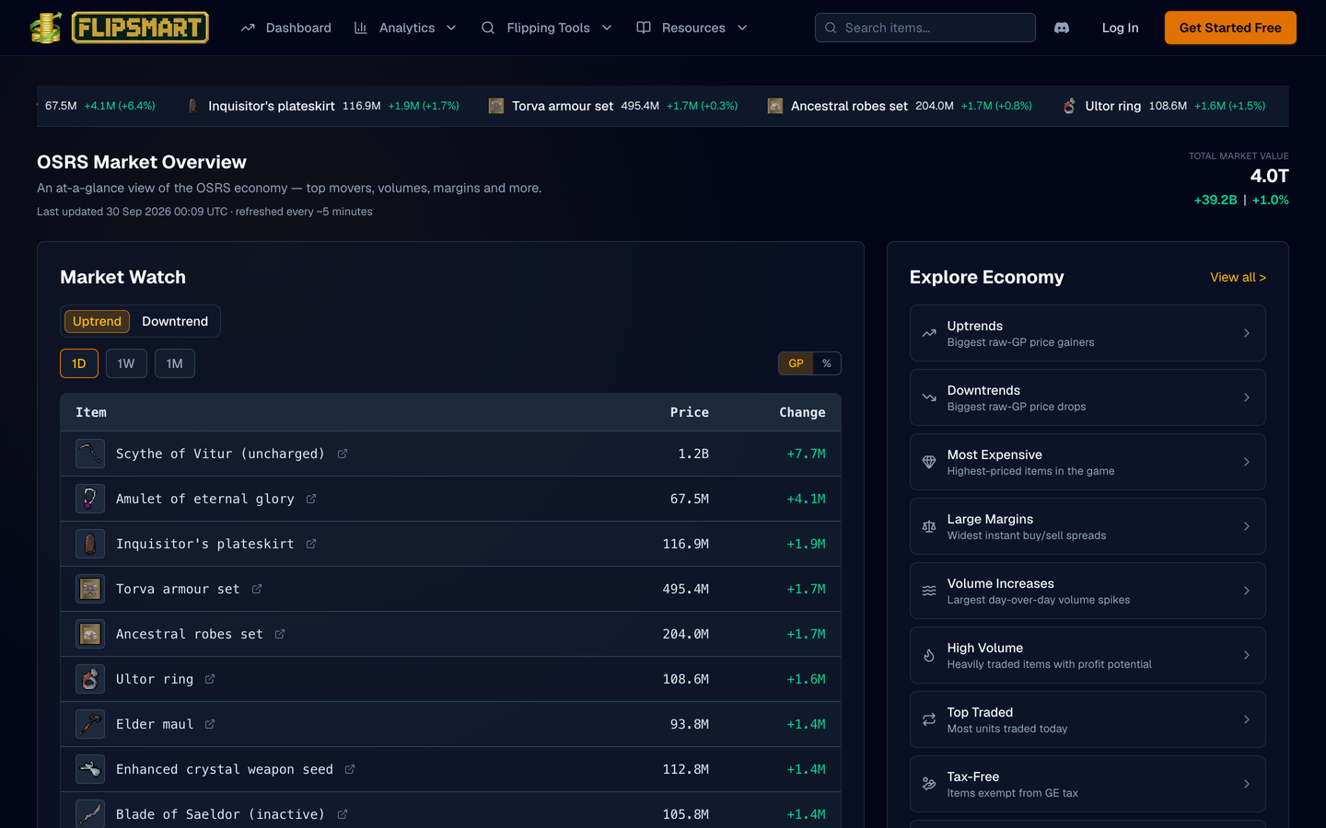Viewport: 1326px width, 828px height.
Task: Click the Top Traded repeat icon
Action: (x=929, y=719)
